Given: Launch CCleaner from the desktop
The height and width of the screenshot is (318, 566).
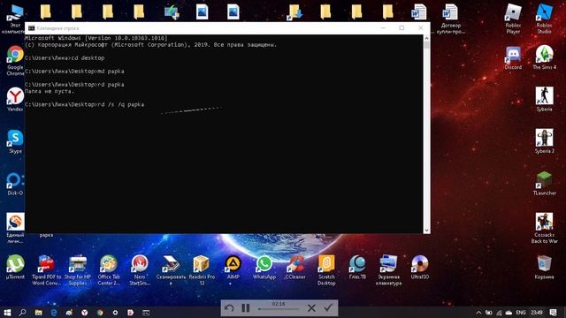Looking at the screenshot, I should (x=295, y=267).
